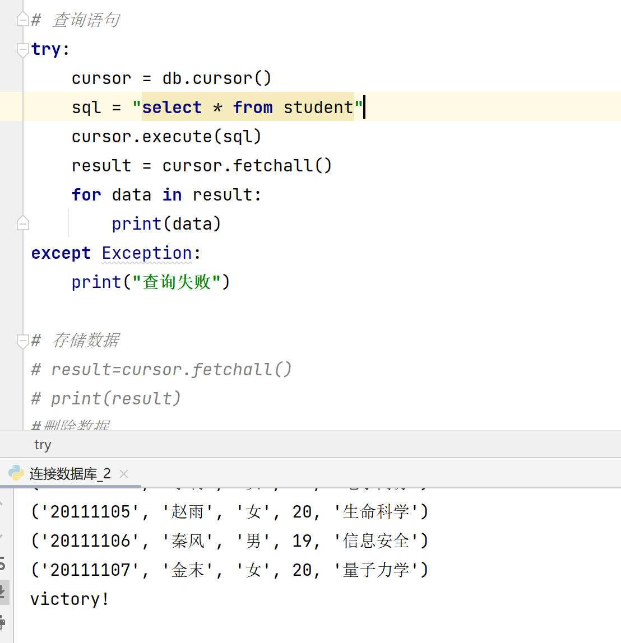Viewport: 621px width, 643px height.
Task: Click the print icon in run toolbar
Action: tap(2, 621)
